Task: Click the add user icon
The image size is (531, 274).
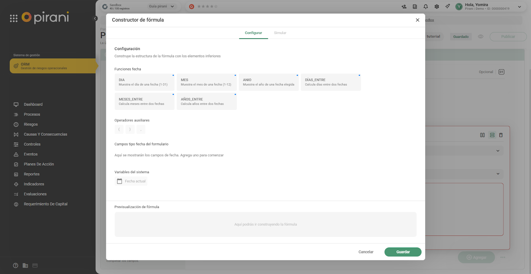Action: [x=404, y=7]
